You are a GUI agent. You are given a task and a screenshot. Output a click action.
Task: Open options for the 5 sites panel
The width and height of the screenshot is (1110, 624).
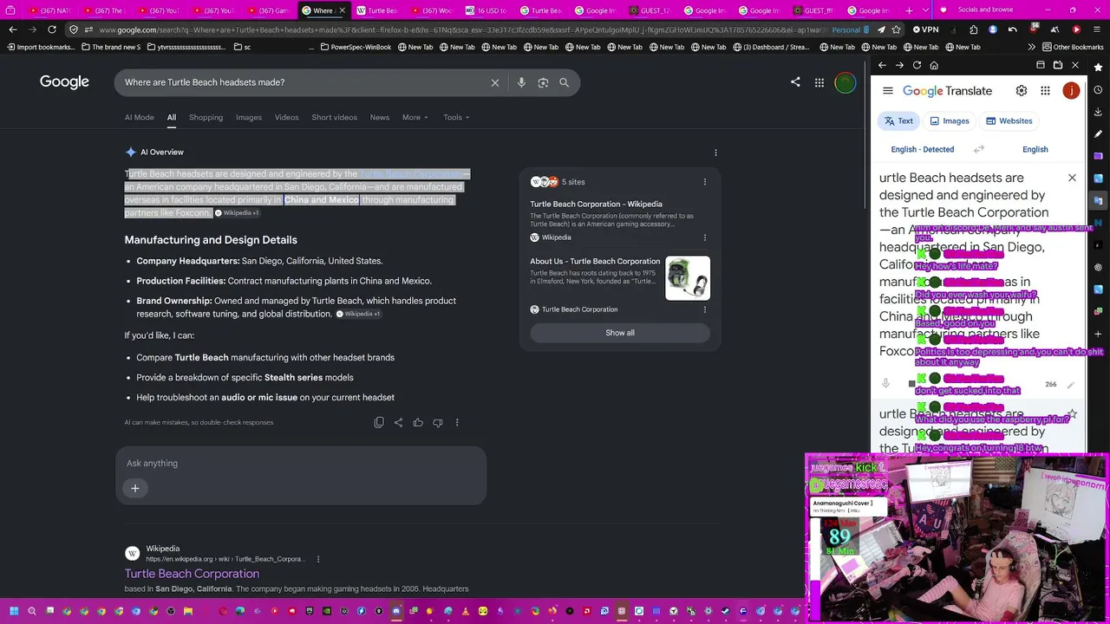[704, 182]
